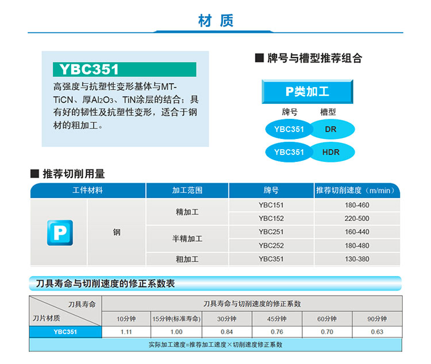Viewport: 431px width, 364px height.
Task: Click the 钢 material cell
Action: pyautogui.click(x=117, y=232)
